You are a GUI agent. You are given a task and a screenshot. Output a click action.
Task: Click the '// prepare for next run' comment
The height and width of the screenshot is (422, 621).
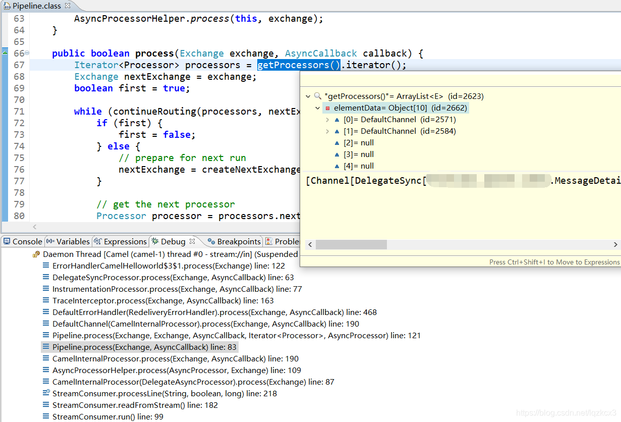click(182, 158)
